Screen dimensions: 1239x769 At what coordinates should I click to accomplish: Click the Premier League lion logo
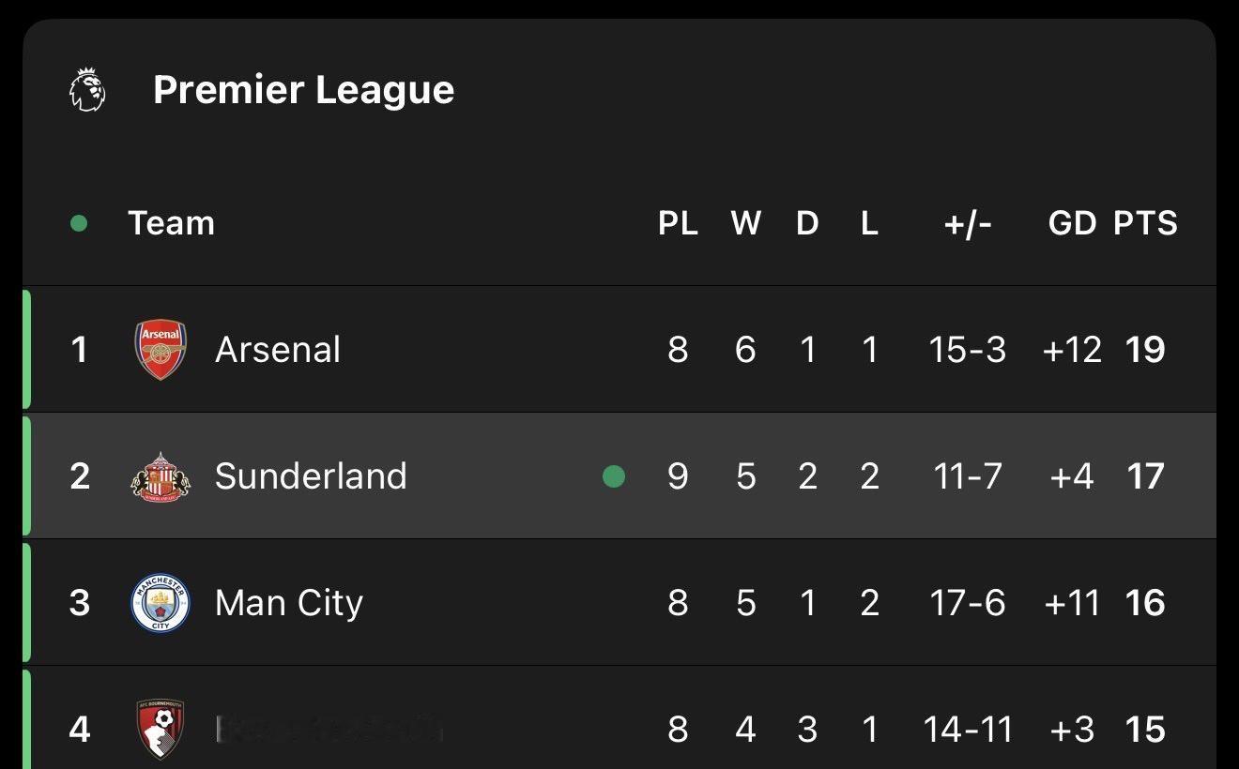(87, 90)
